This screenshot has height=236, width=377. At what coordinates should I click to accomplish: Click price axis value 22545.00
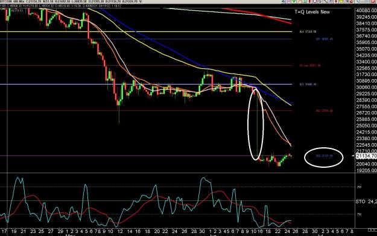coord(366,145)
